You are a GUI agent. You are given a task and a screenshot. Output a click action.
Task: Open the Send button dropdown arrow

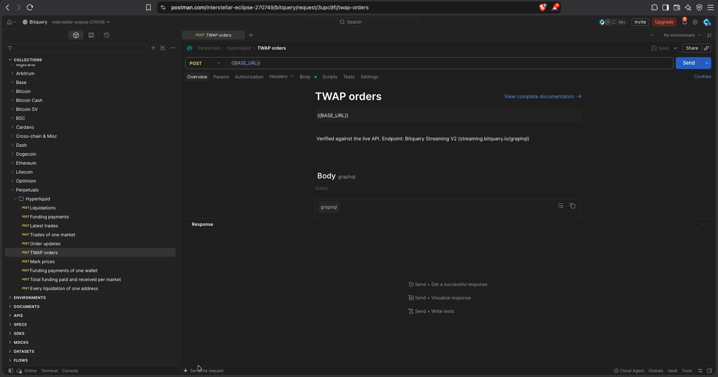(707, 63)
